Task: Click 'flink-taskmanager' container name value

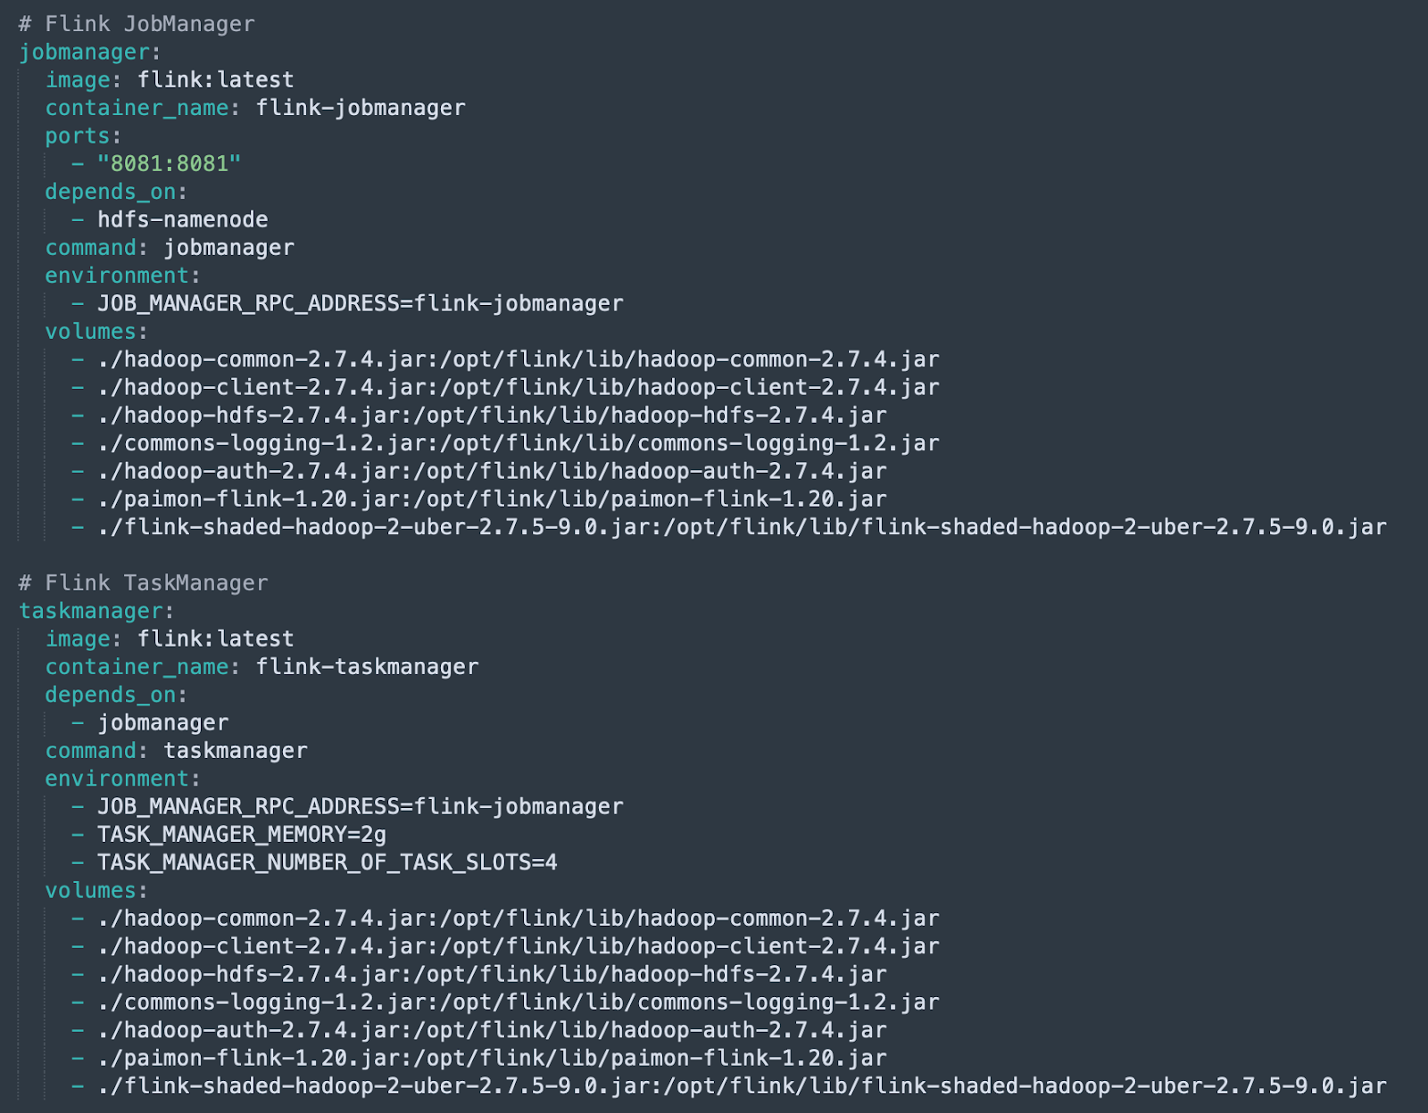Action: tap(368, 667)
